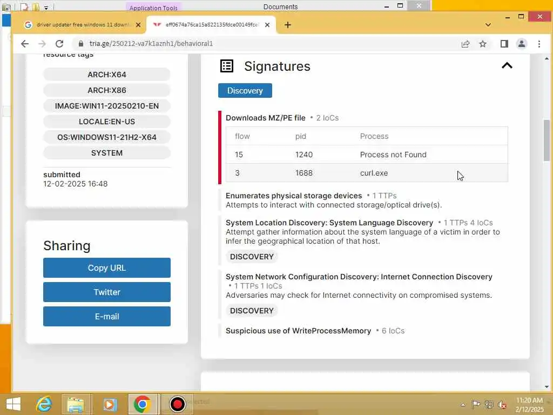Click the Action Center flag tray icon

click(x=476, y=404)
